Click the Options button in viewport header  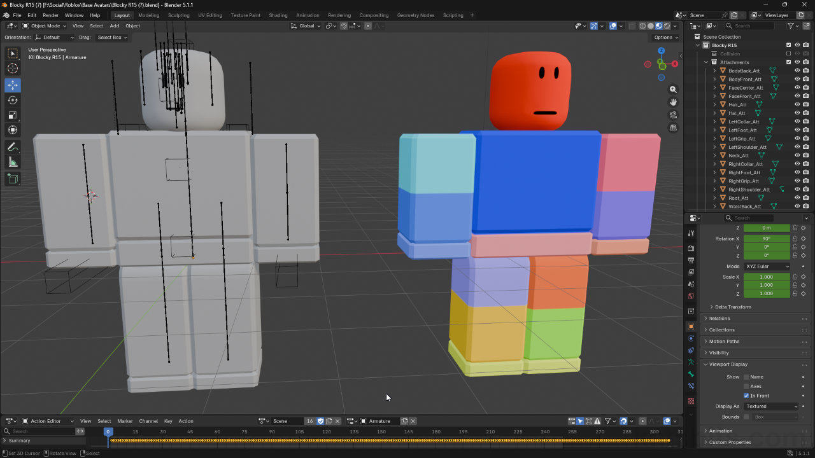665,38
